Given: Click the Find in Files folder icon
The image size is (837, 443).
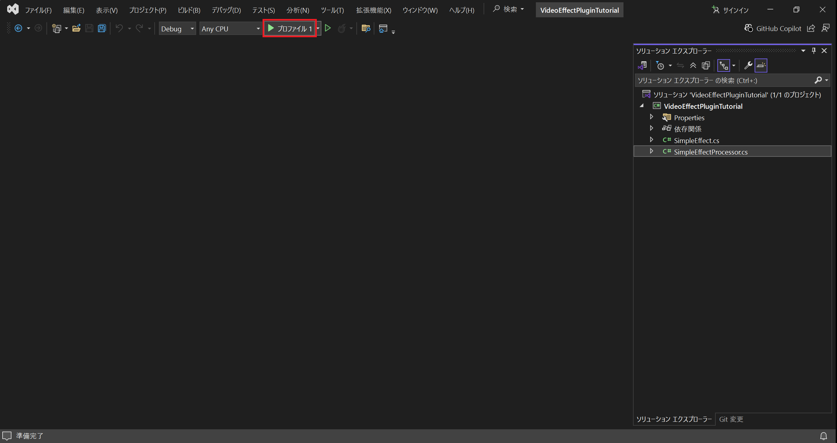Looking at the screenshot, I should (x=366, y=28).
